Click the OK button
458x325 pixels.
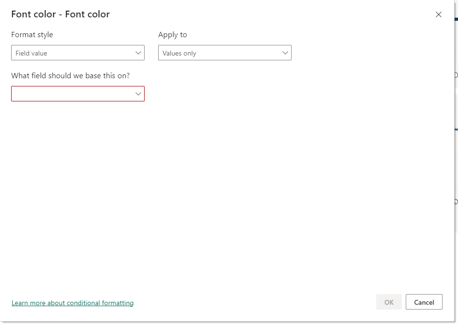pos(389,302)
